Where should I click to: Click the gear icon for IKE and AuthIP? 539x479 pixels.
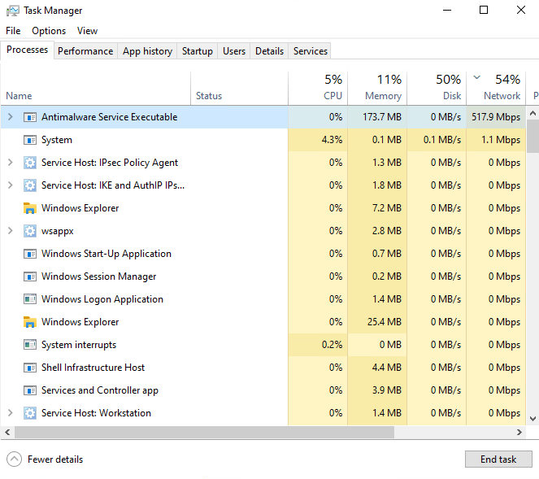pos(30,185)
